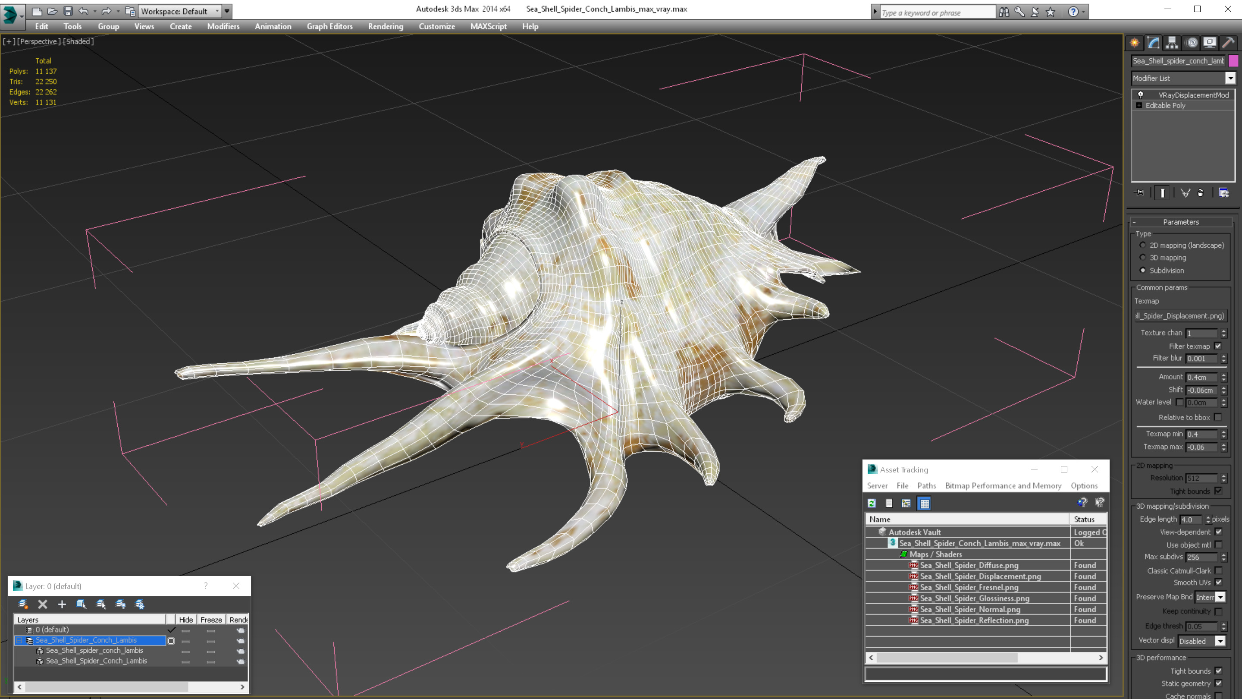This screenshot has height=699, width=1242.
Task: Select 3D mapping radio button
Action: tap(1143, 258)
